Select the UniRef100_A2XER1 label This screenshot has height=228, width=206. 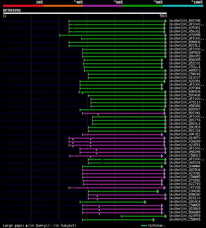pos(185,145)
